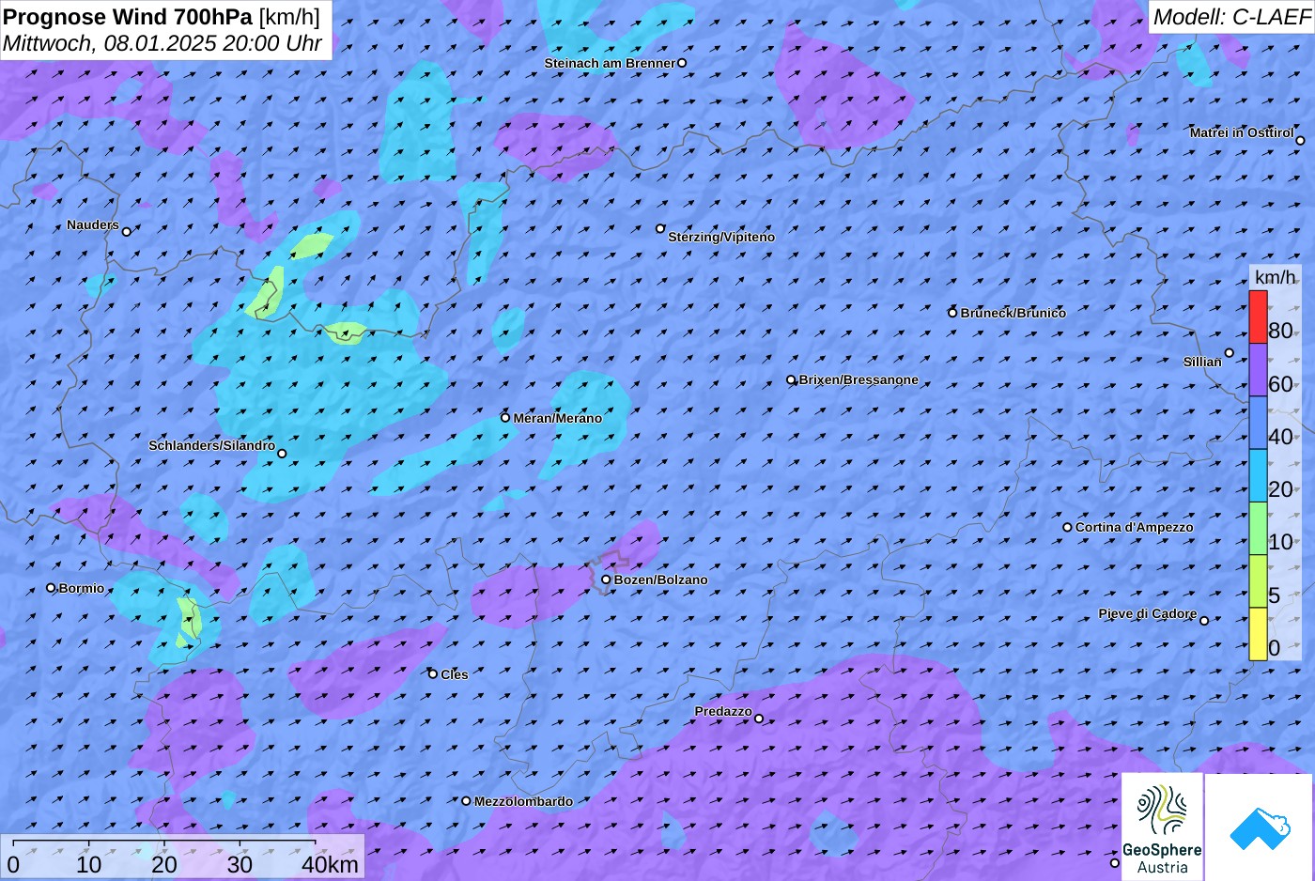The height and width of the screenshot is (881, 1315).
Task: Select the Nauders location marker
Action: pos(127,231)
